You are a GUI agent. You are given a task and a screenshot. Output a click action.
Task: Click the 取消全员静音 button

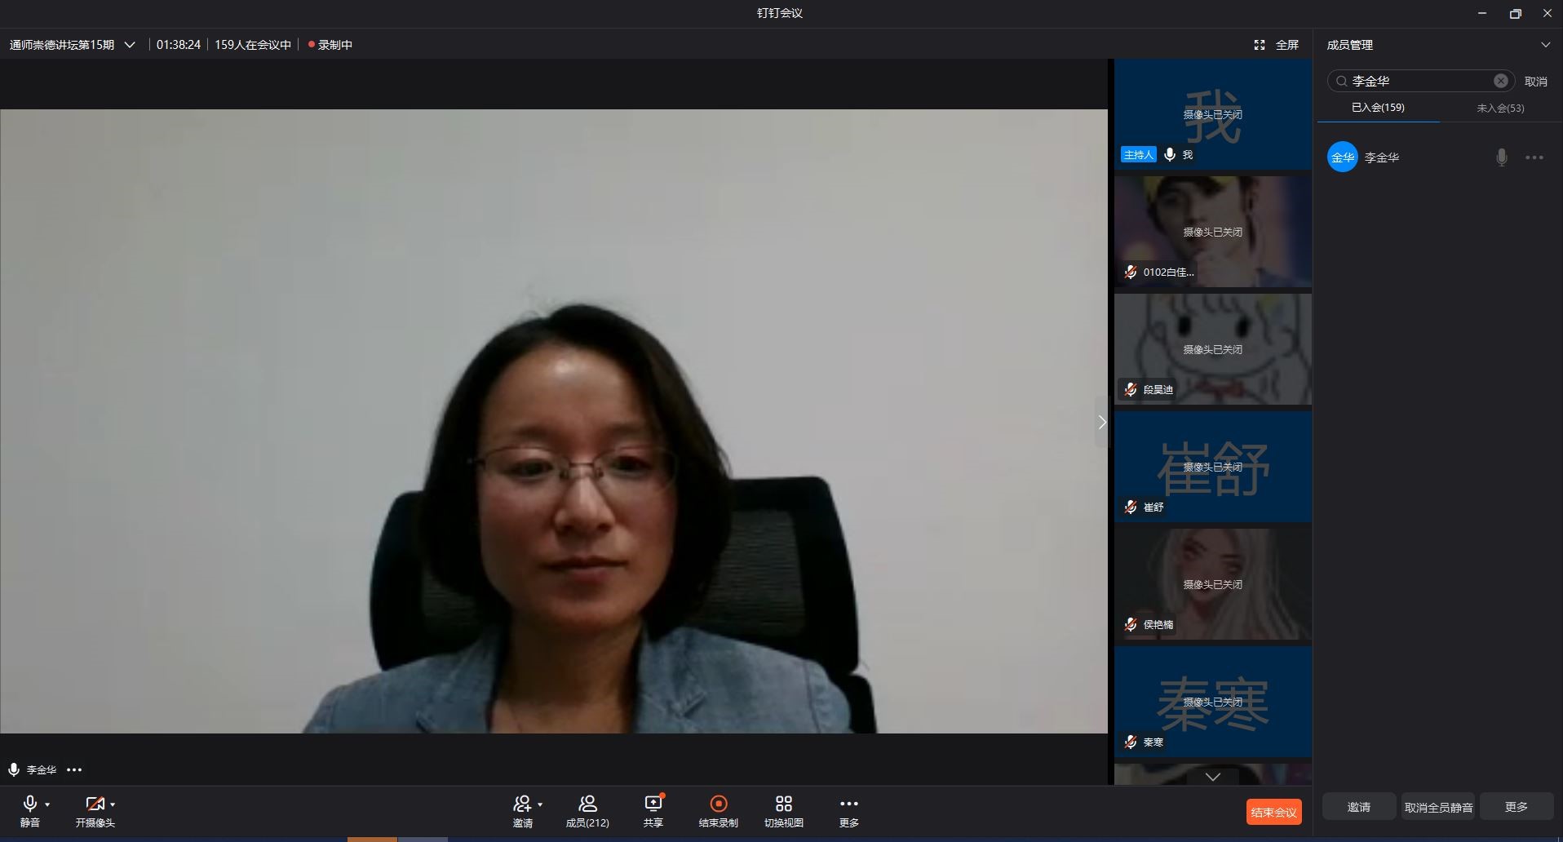pyautogui.click(x=1438, y=807)
